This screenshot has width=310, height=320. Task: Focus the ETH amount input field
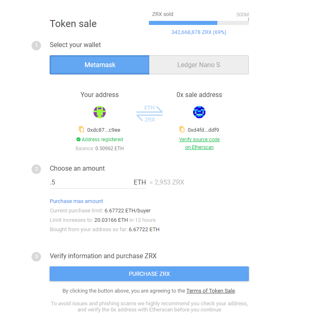(90, 183)
